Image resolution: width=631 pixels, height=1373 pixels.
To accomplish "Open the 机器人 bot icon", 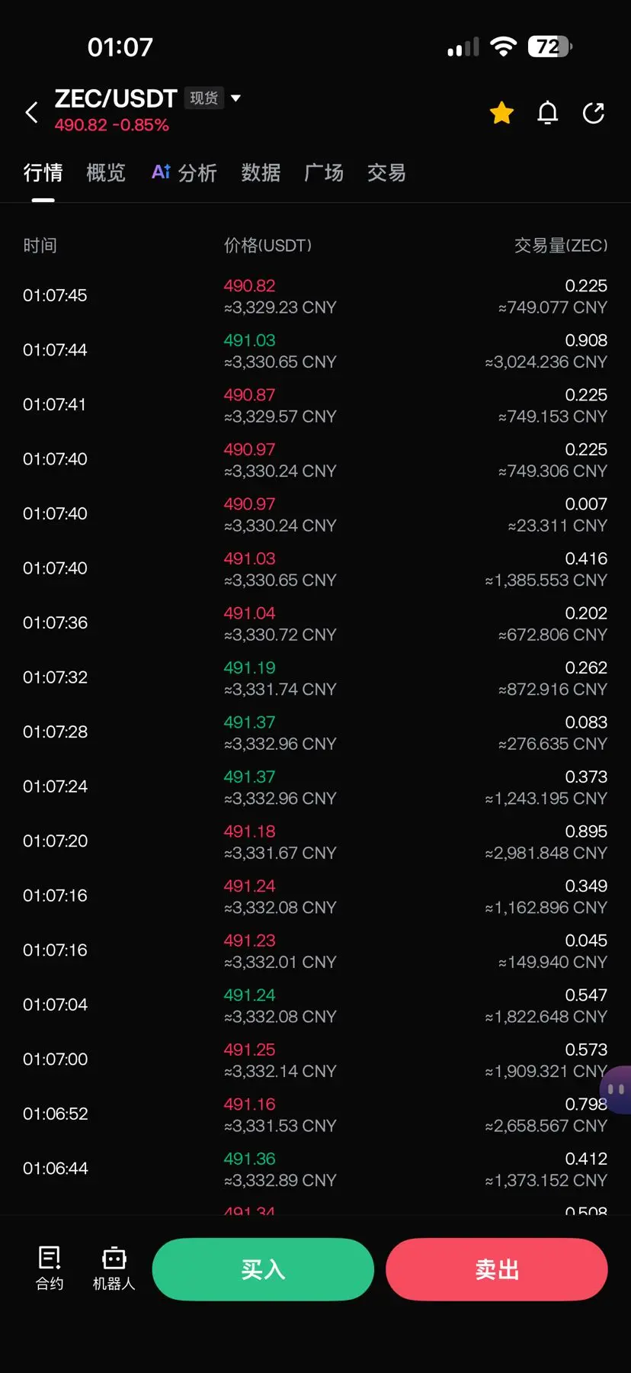I will 114,1268.
